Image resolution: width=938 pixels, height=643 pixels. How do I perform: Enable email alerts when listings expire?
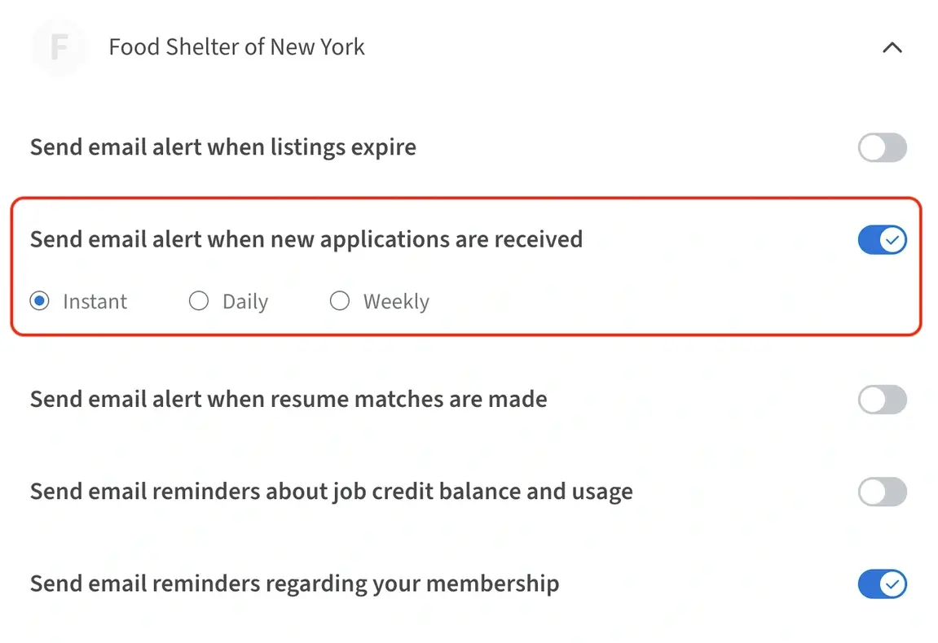[883, 147]
